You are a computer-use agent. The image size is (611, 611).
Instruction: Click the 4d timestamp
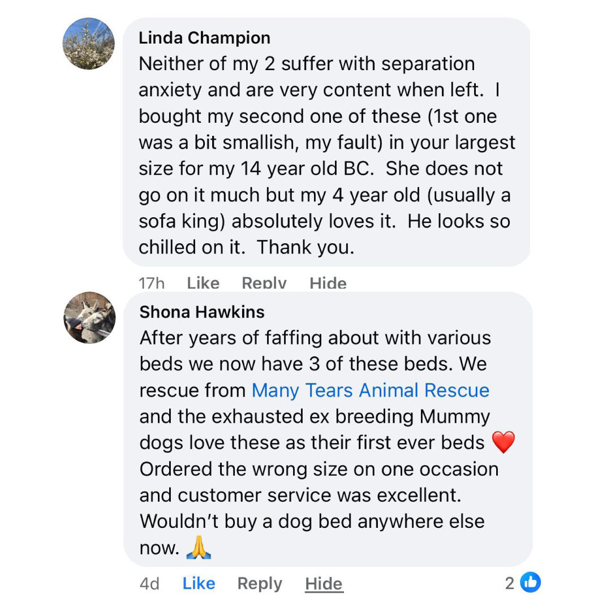(x=149, y=583)
